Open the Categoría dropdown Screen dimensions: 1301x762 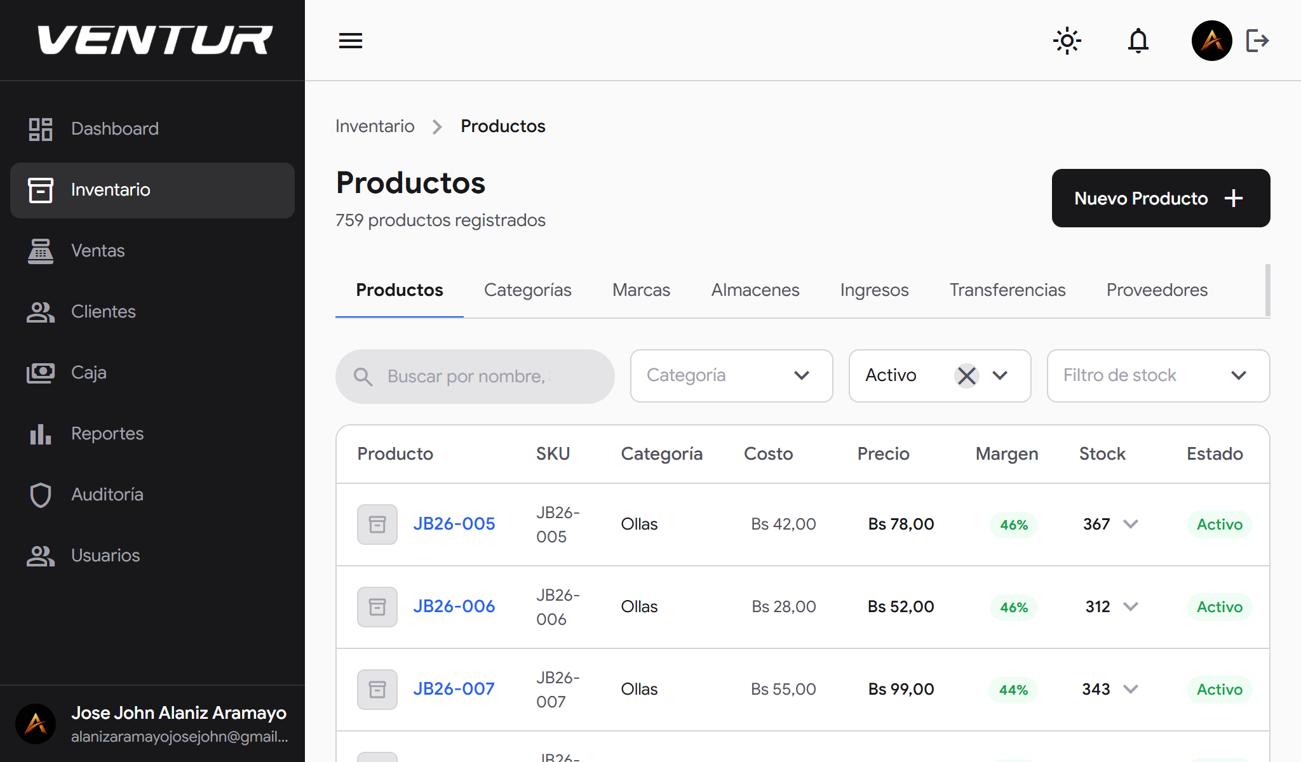click(731, 375)
